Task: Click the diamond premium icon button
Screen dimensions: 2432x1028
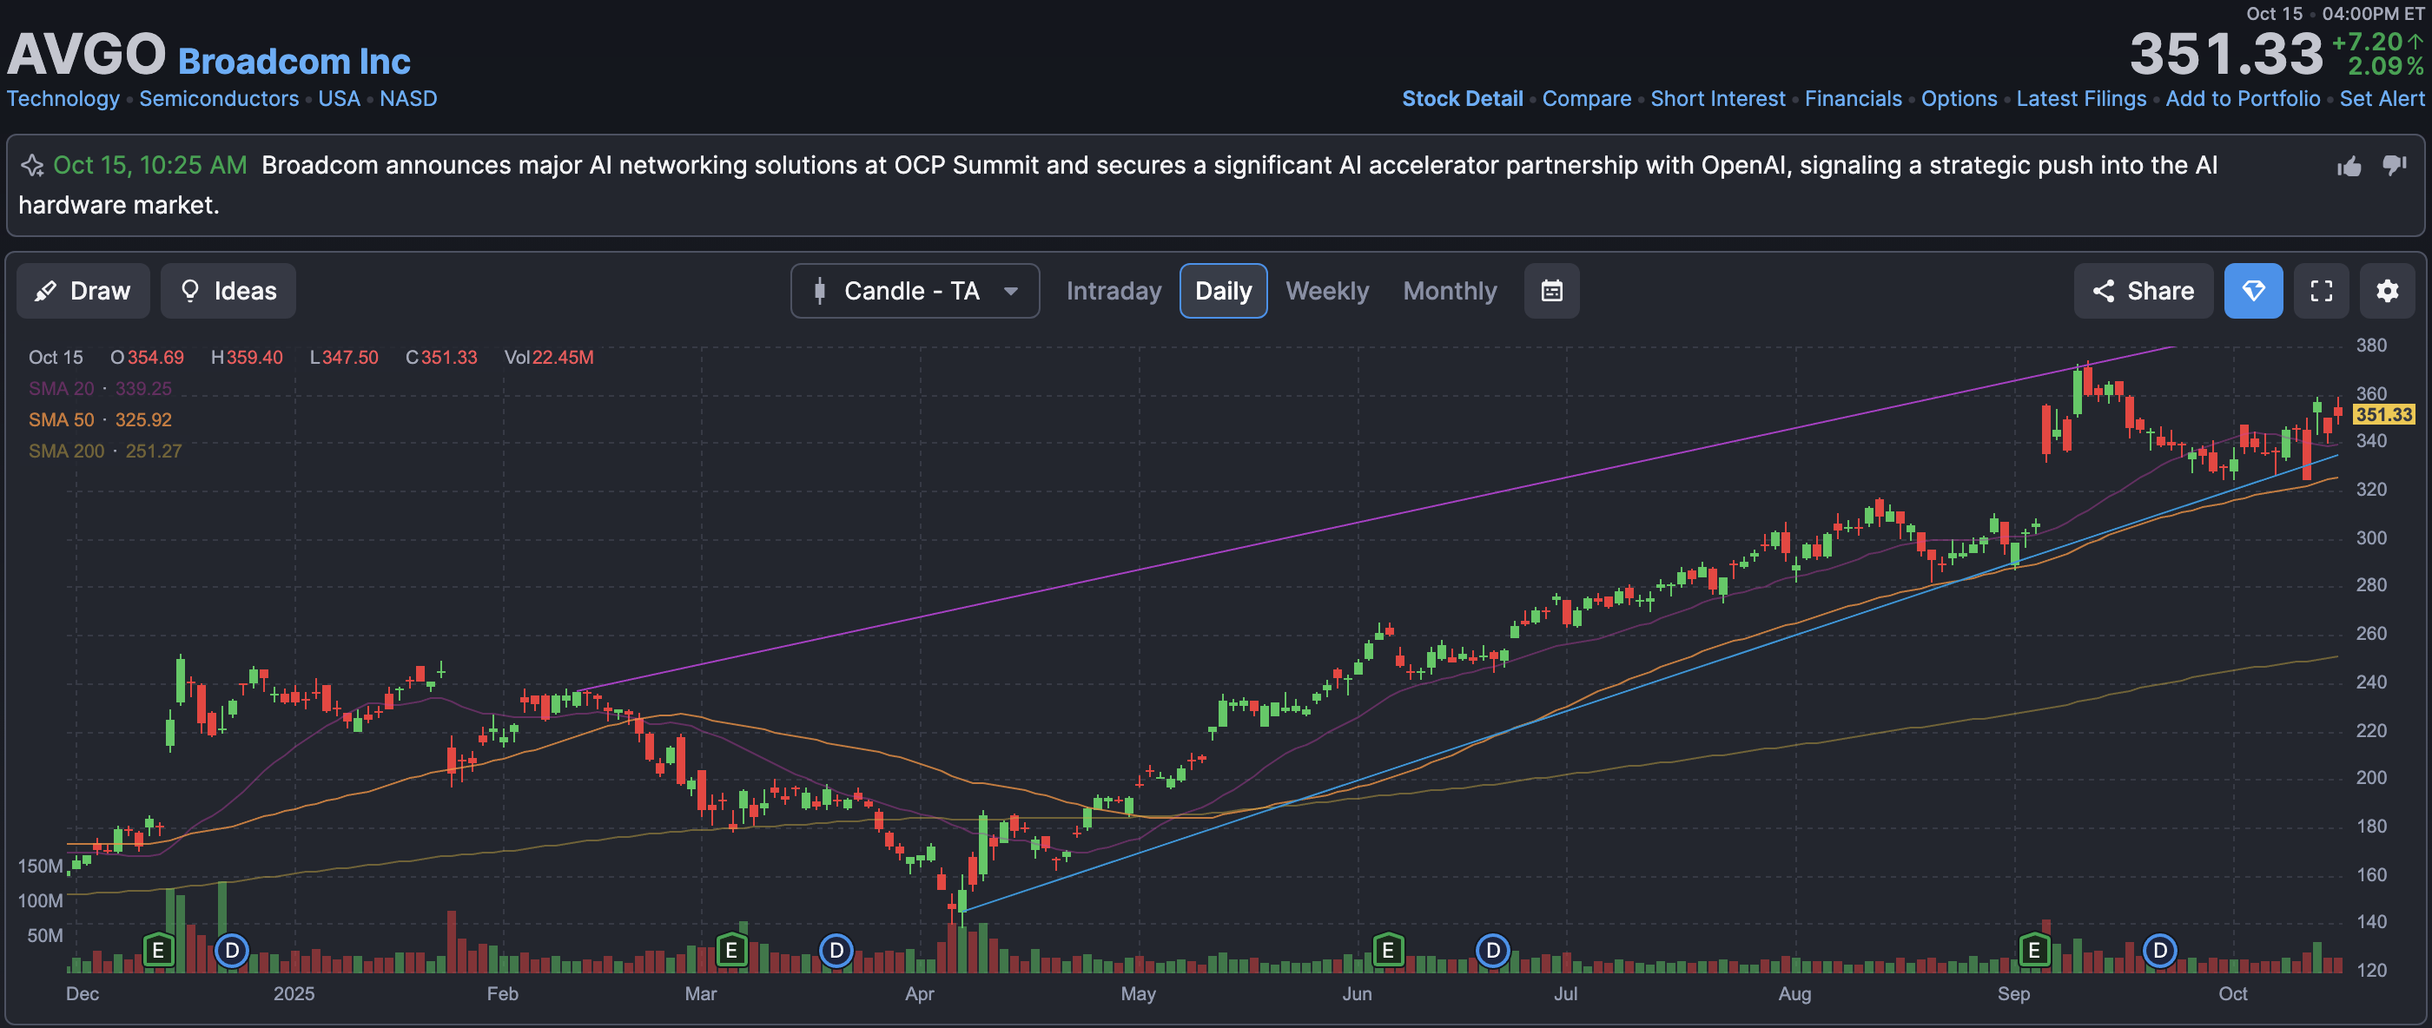Action: tap(2252, 291)
